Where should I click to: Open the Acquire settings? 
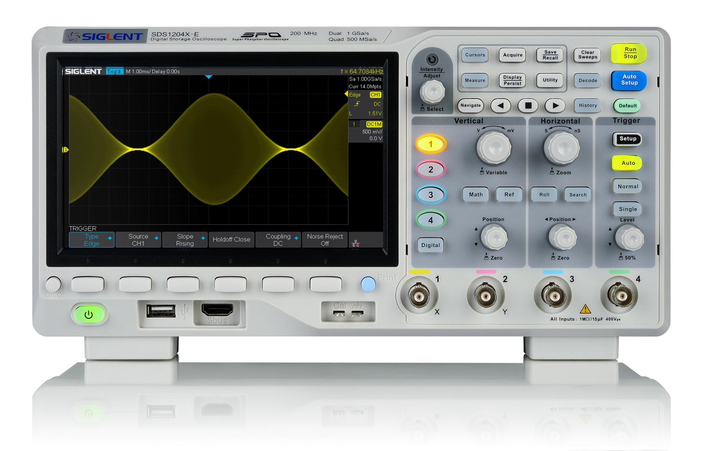512,55
